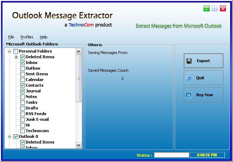Open the Help menu
The height and width of the screenshot is (162, 233).
[43, 37]
